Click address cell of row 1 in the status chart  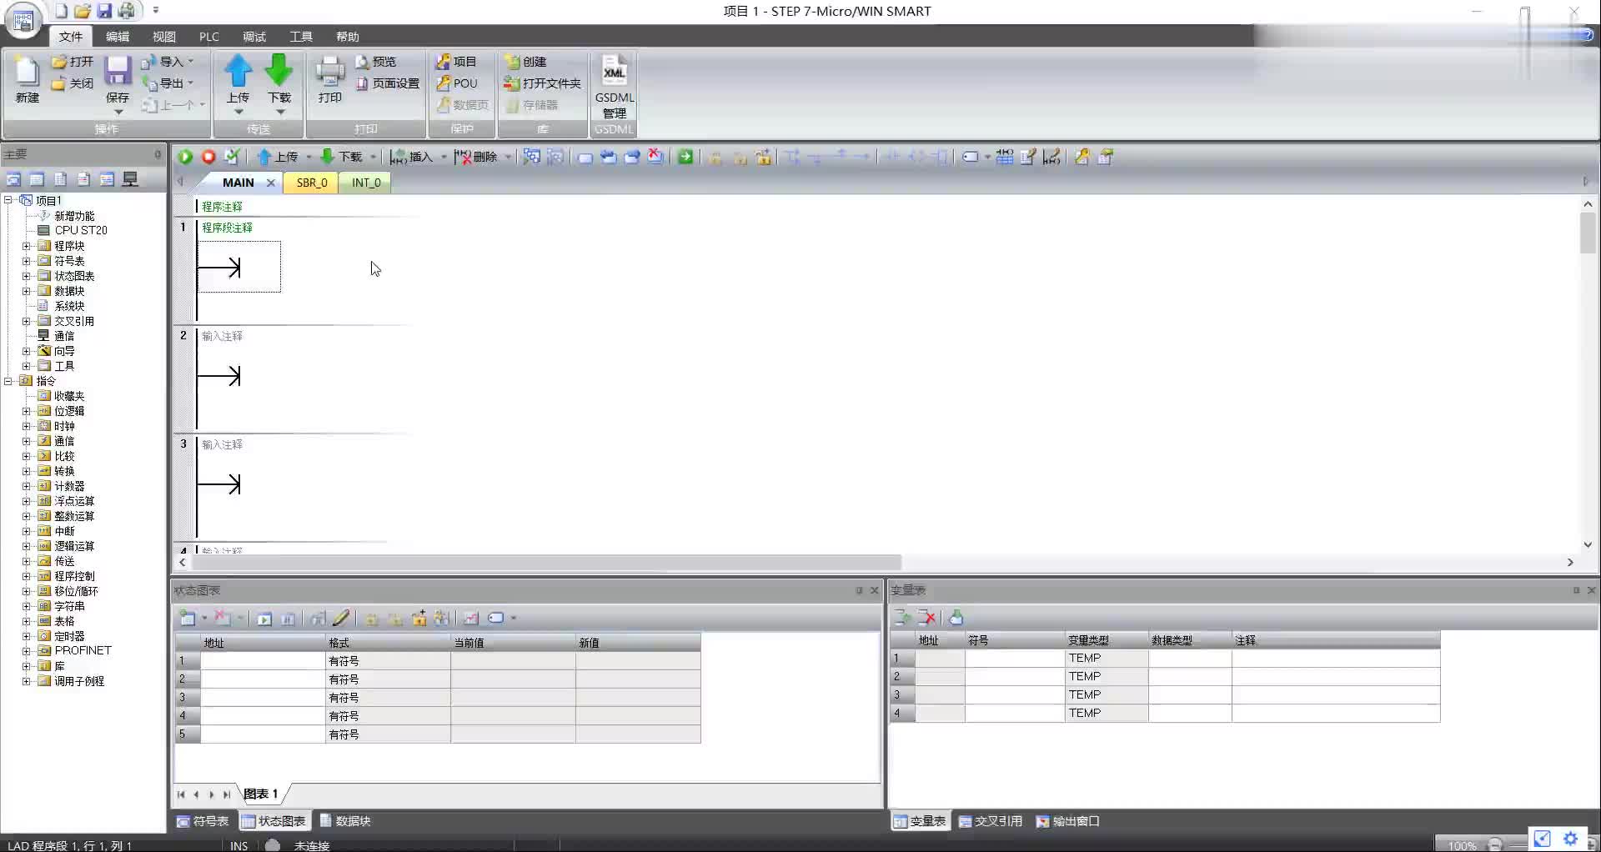(x=263, y=661)
